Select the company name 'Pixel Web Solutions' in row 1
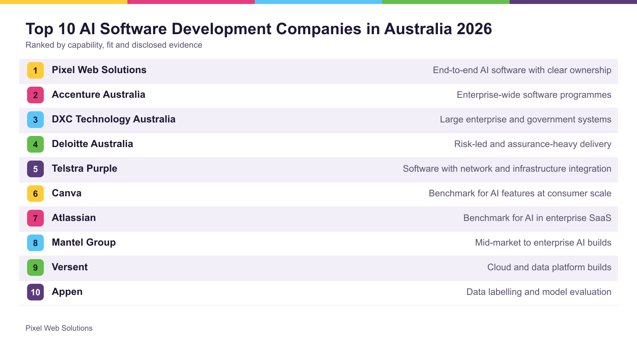The height and width of the screenshot is (341, 637). tap(99, 70)
